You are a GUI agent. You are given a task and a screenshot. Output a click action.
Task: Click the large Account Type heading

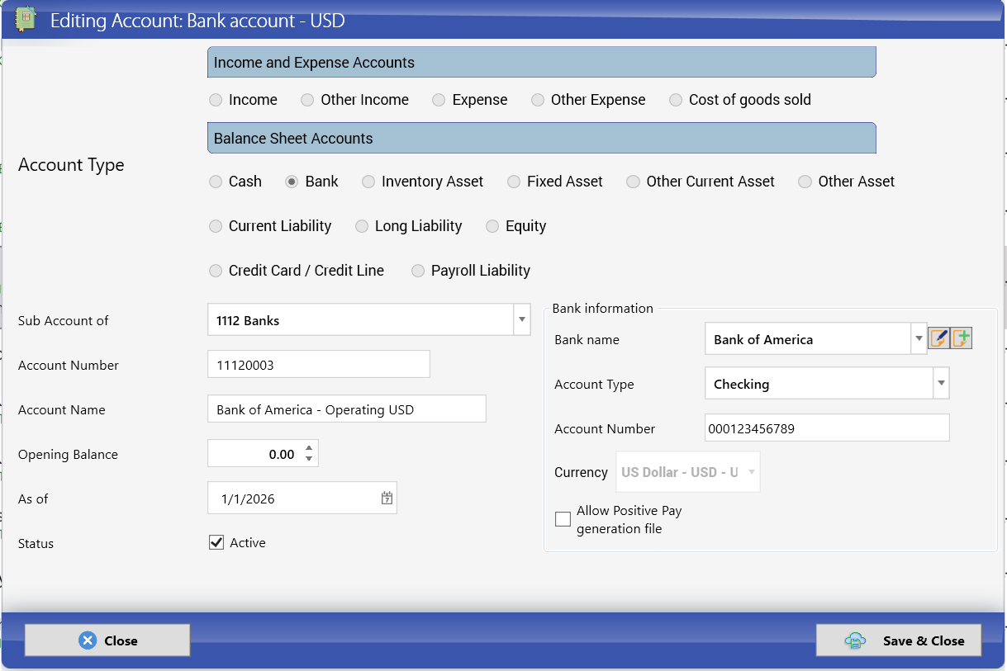tap(71, 164)
